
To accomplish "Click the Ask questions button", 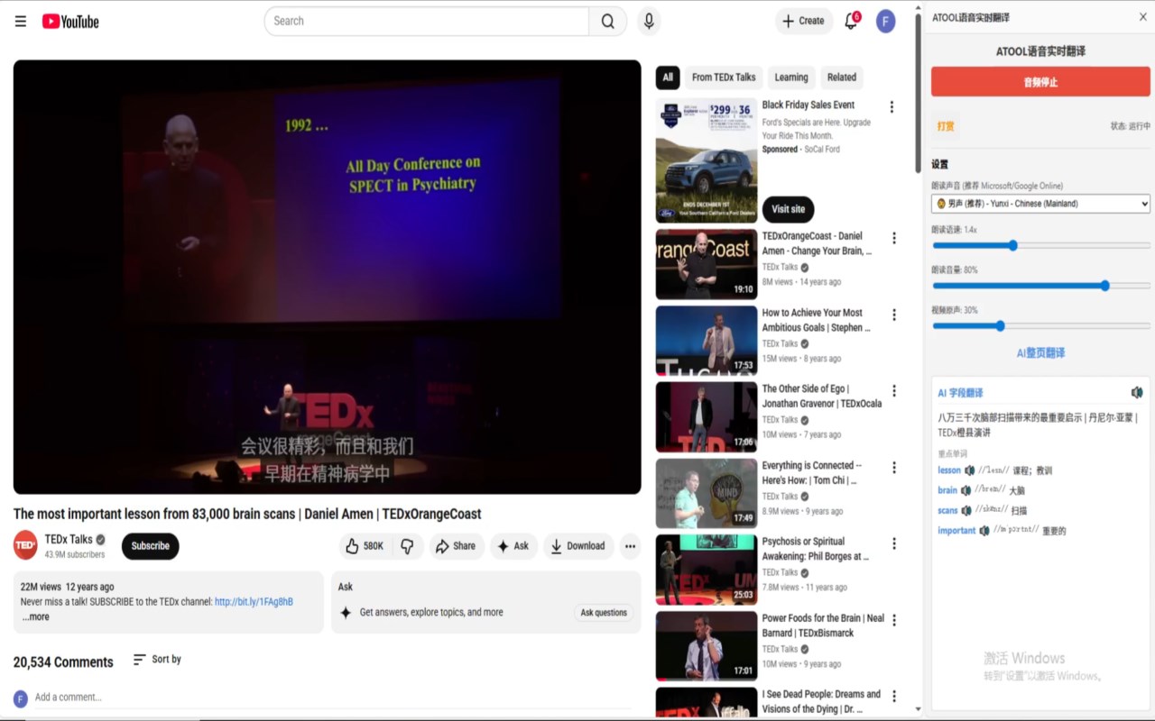I will [x=604, y=613].
